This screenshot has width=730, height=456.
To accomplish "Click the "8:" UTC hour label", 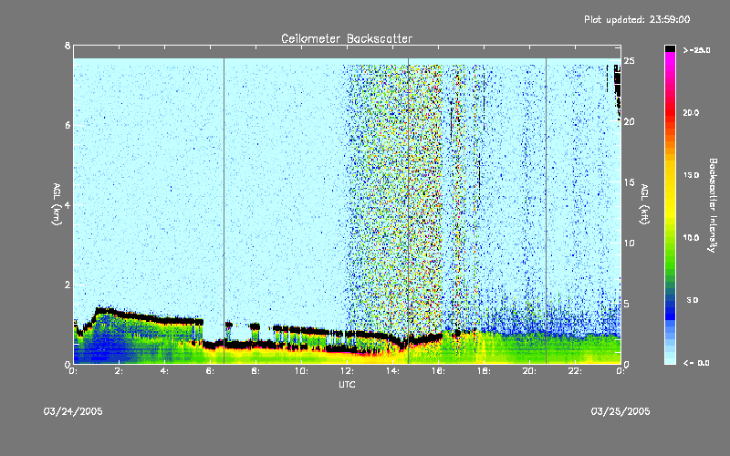I will pos(255,371).
